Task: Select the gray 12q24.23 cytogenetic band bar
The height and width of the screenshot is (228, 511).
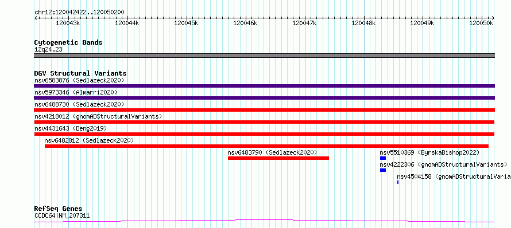Action: [264, 56]
